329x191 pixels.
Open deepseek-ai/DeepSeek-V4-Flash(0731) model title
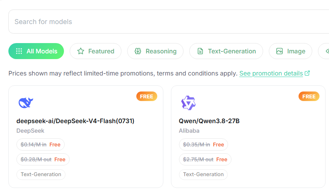(75, 121)
